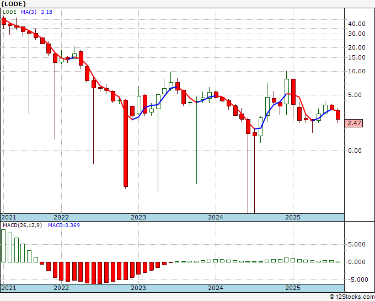Click the 30.00 price axis label
Screen dimensions: 375x301
click(x=357, y=34)
